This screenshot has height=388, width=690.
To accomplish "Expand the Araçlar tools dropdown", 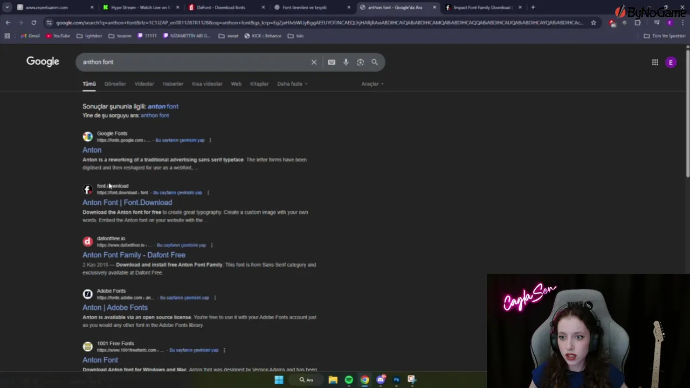I will point(372,84).
